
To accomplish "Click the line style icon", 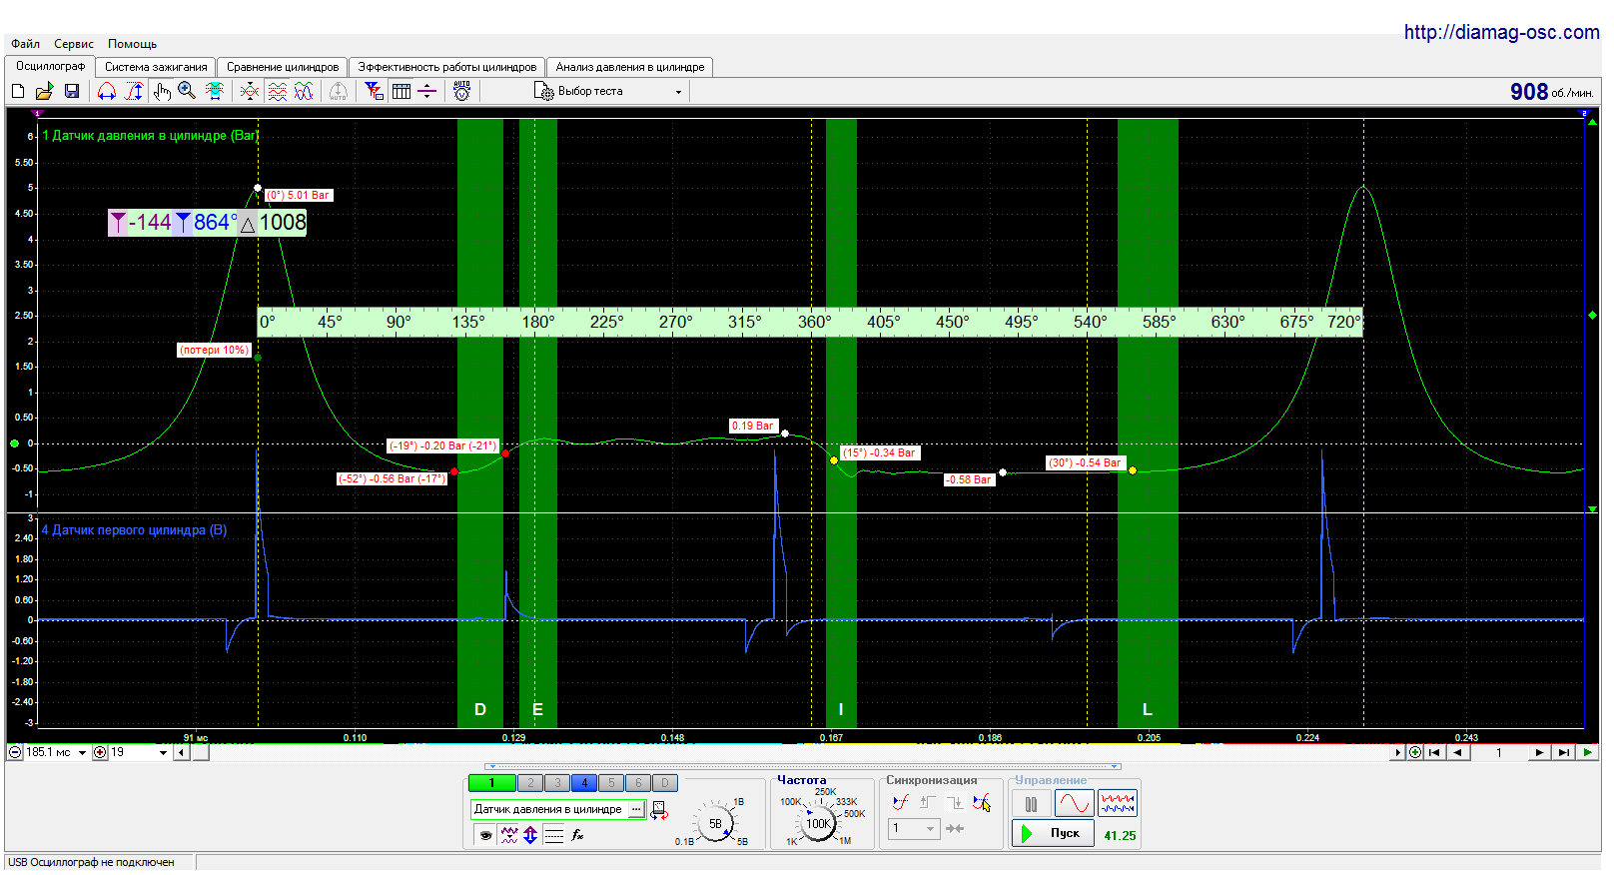I will click(x=554, y=835).
